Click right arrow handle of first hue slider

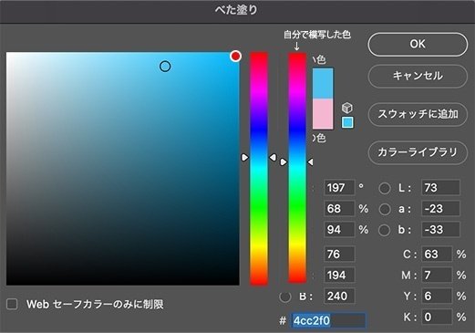pyautogui.click(x=273, y=157)
